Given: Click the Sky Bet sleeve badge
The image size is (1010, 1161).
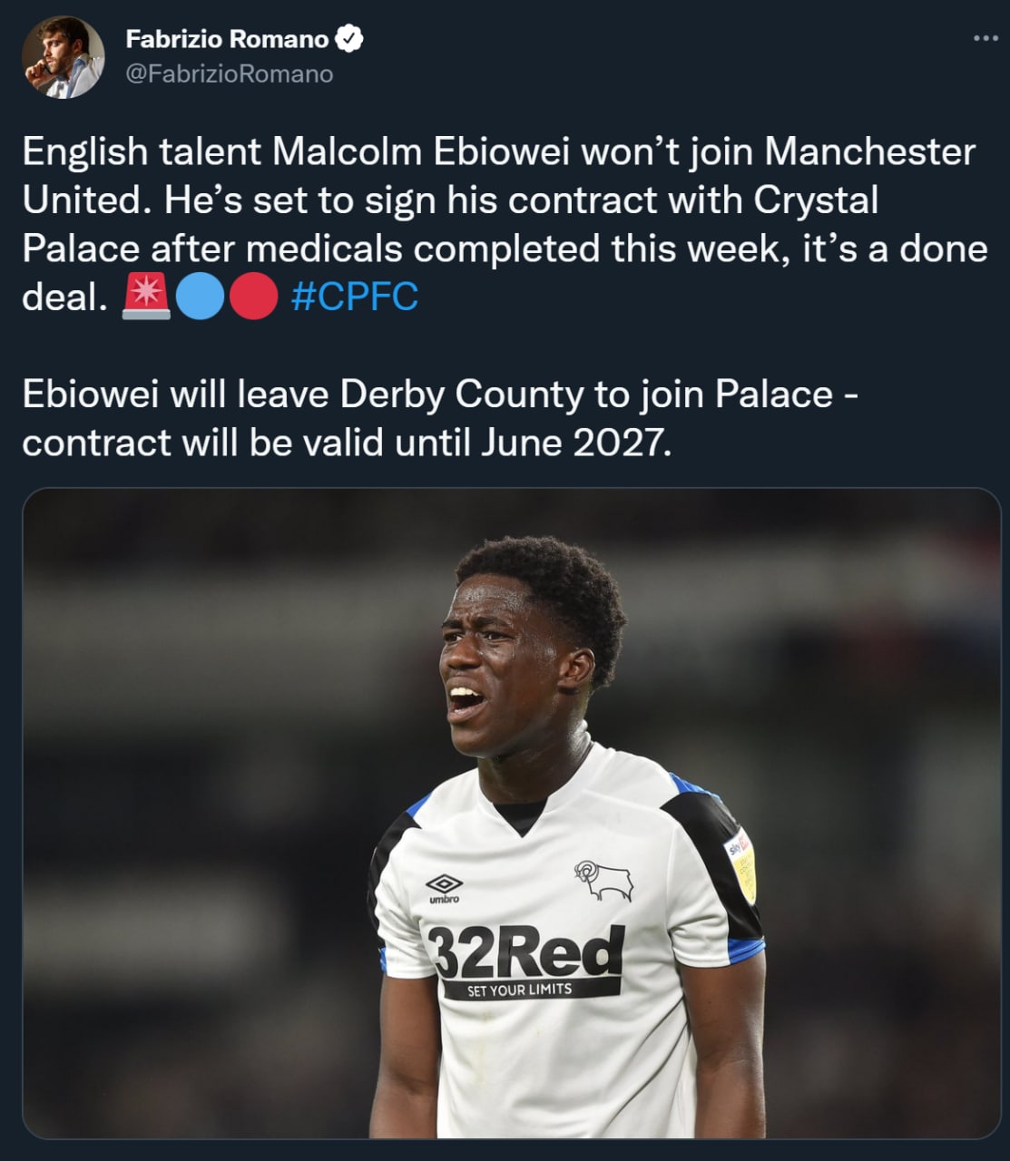Looking at the screenshot, I should coord(740,862).
